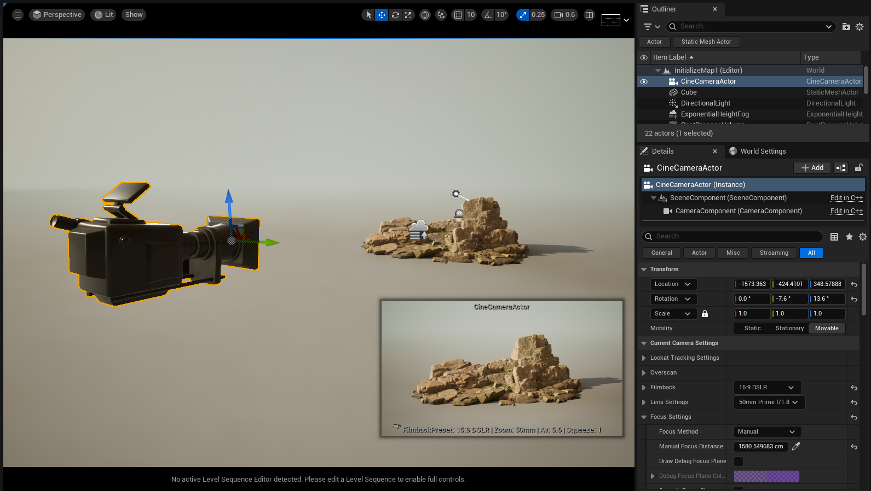The height and width of the screenshot is (491, 871).
Task: Switch to the Details tab
Action: click(x=662, y=151)
